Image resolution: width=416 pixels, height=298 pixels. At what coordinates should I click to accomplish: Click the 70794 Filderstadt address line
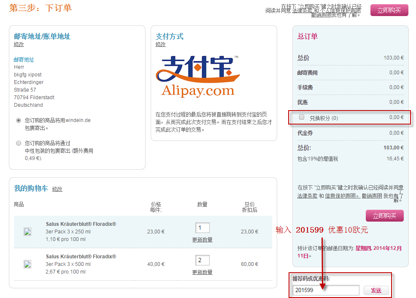[x=34, y=98]
